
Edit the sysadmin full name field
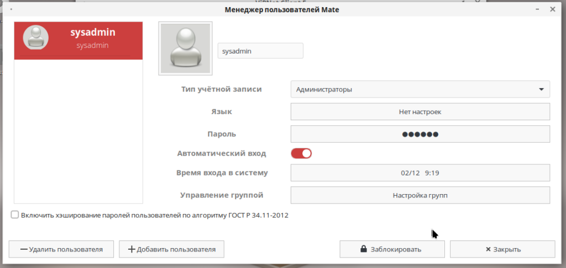coord(260,51)
